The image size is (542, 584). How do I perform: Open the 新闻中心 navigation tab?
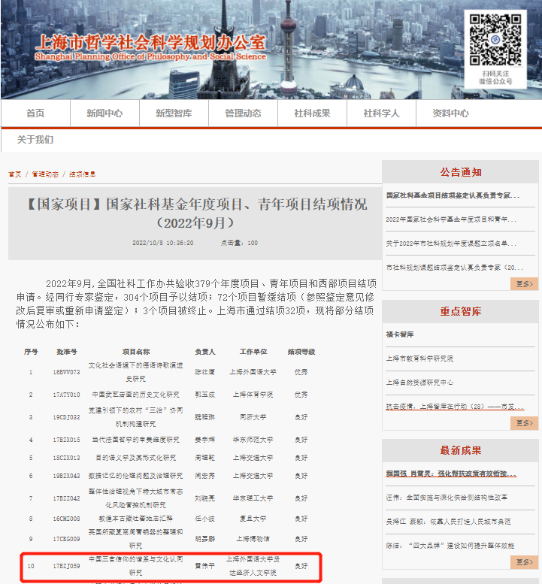pos(104,113)
